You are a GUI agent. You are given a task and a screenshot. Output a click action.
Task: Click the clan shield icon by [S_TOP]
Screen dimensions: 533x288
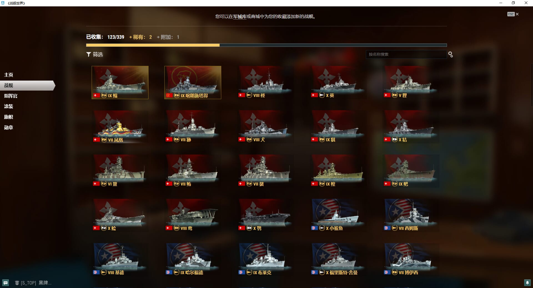click(17, 283)
